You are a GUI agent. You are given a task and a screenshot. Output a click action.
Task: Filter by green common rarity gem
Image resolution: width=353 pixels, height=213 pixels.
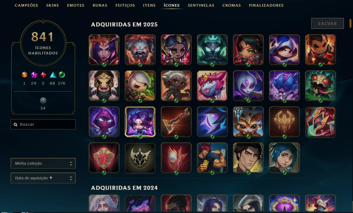pyautogui.click(x=62, y=75)
